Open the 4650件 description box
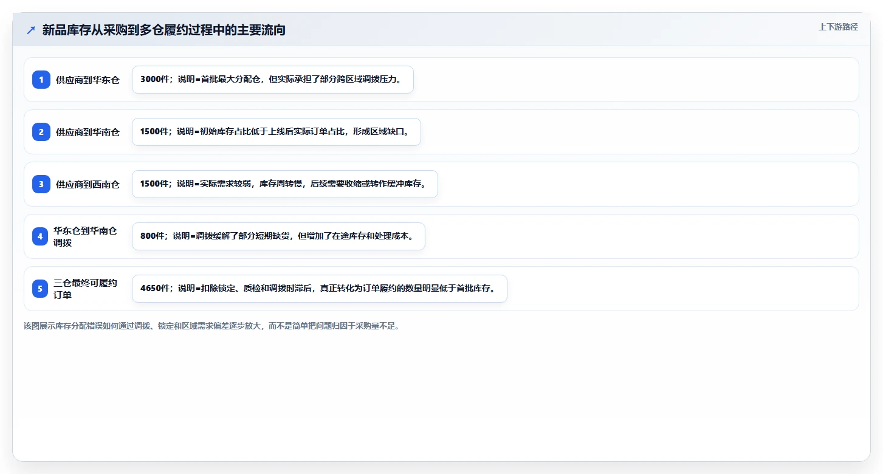The image size is (883, 474). tap(320, 289)
